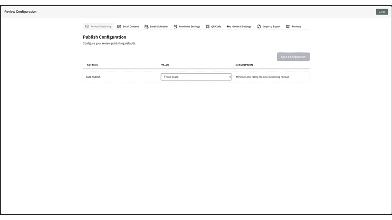Click the Email Schedule calendar icon
The image size is (392, 220).
pyautogui.click(x=146, y=26)
